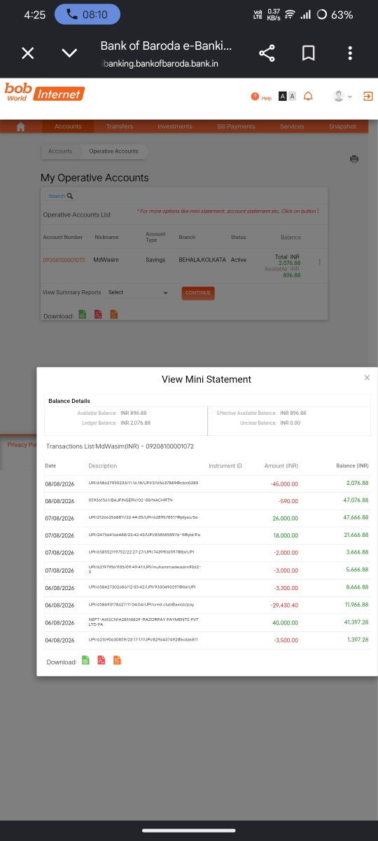Open the browser three-dot overflow menu

coord(350,53)
